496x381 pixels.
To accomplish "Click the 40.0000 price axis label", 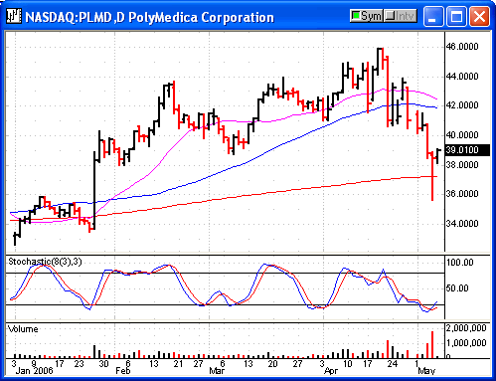I will [x=462, y=135].
